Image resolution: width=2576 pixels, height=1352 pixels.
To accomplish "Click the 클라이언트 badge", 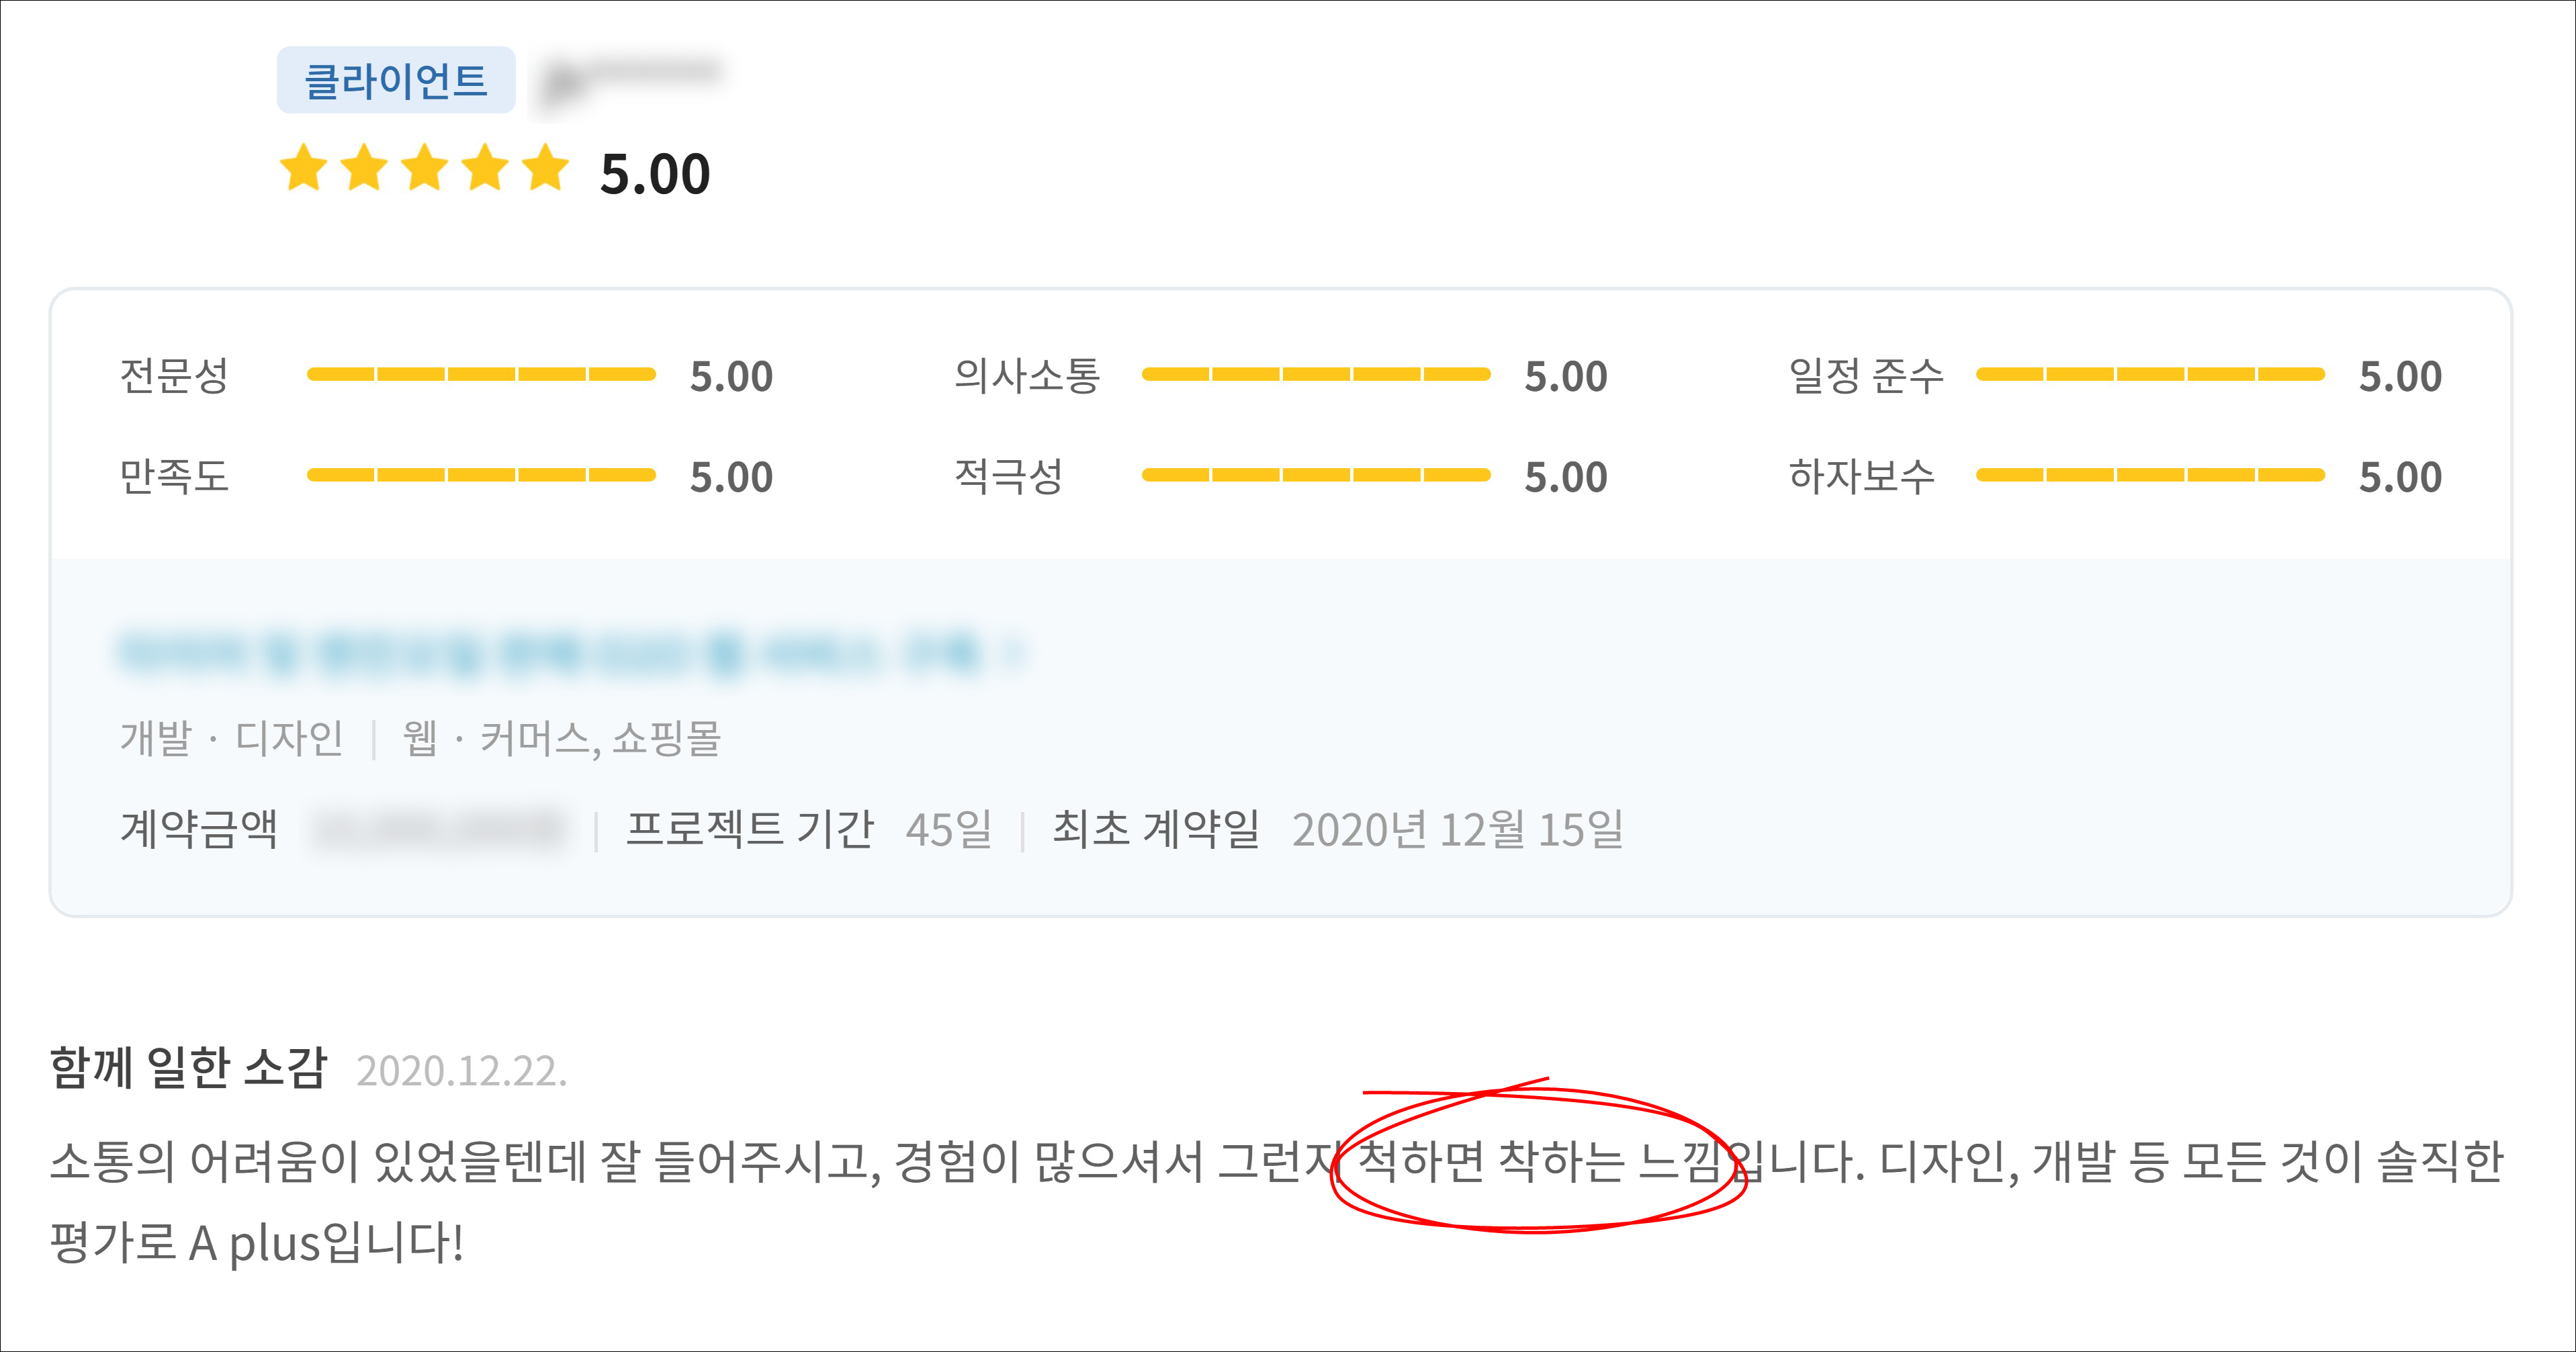I will (396, 80).
